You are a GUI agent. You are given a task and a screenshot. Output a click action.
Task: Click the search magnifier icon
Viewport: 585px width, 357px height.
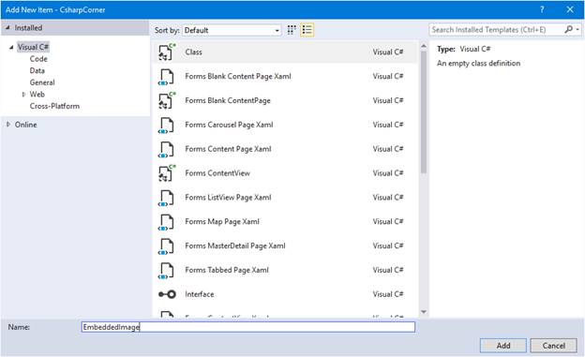pos(568,29)
